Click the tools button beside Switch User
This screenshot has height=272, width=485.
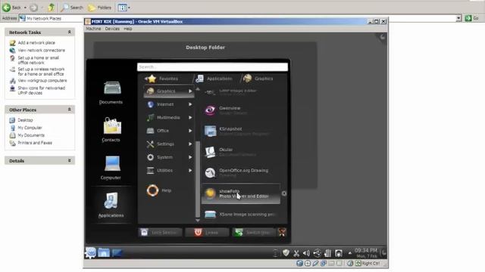pyautogui.click(x=282, y=233)
